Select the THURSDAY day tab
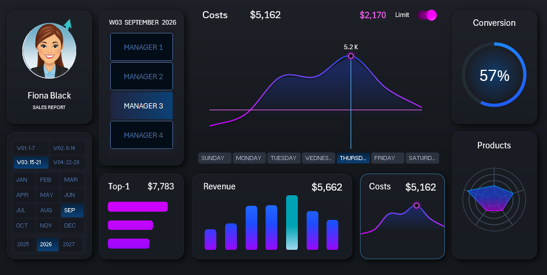This screenshot has width=547, height=275. pos(353,158)
